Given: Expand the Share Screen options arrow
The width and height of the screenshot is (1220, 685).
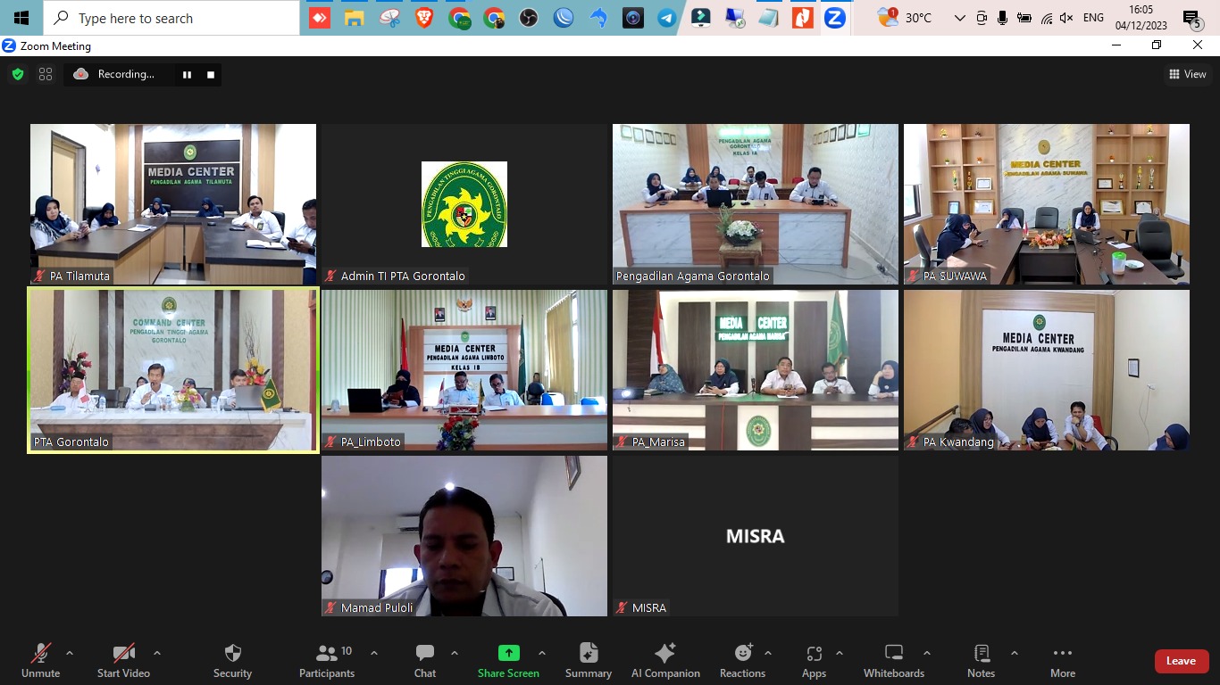Looking at the screenshot, I should click(542, 653).
